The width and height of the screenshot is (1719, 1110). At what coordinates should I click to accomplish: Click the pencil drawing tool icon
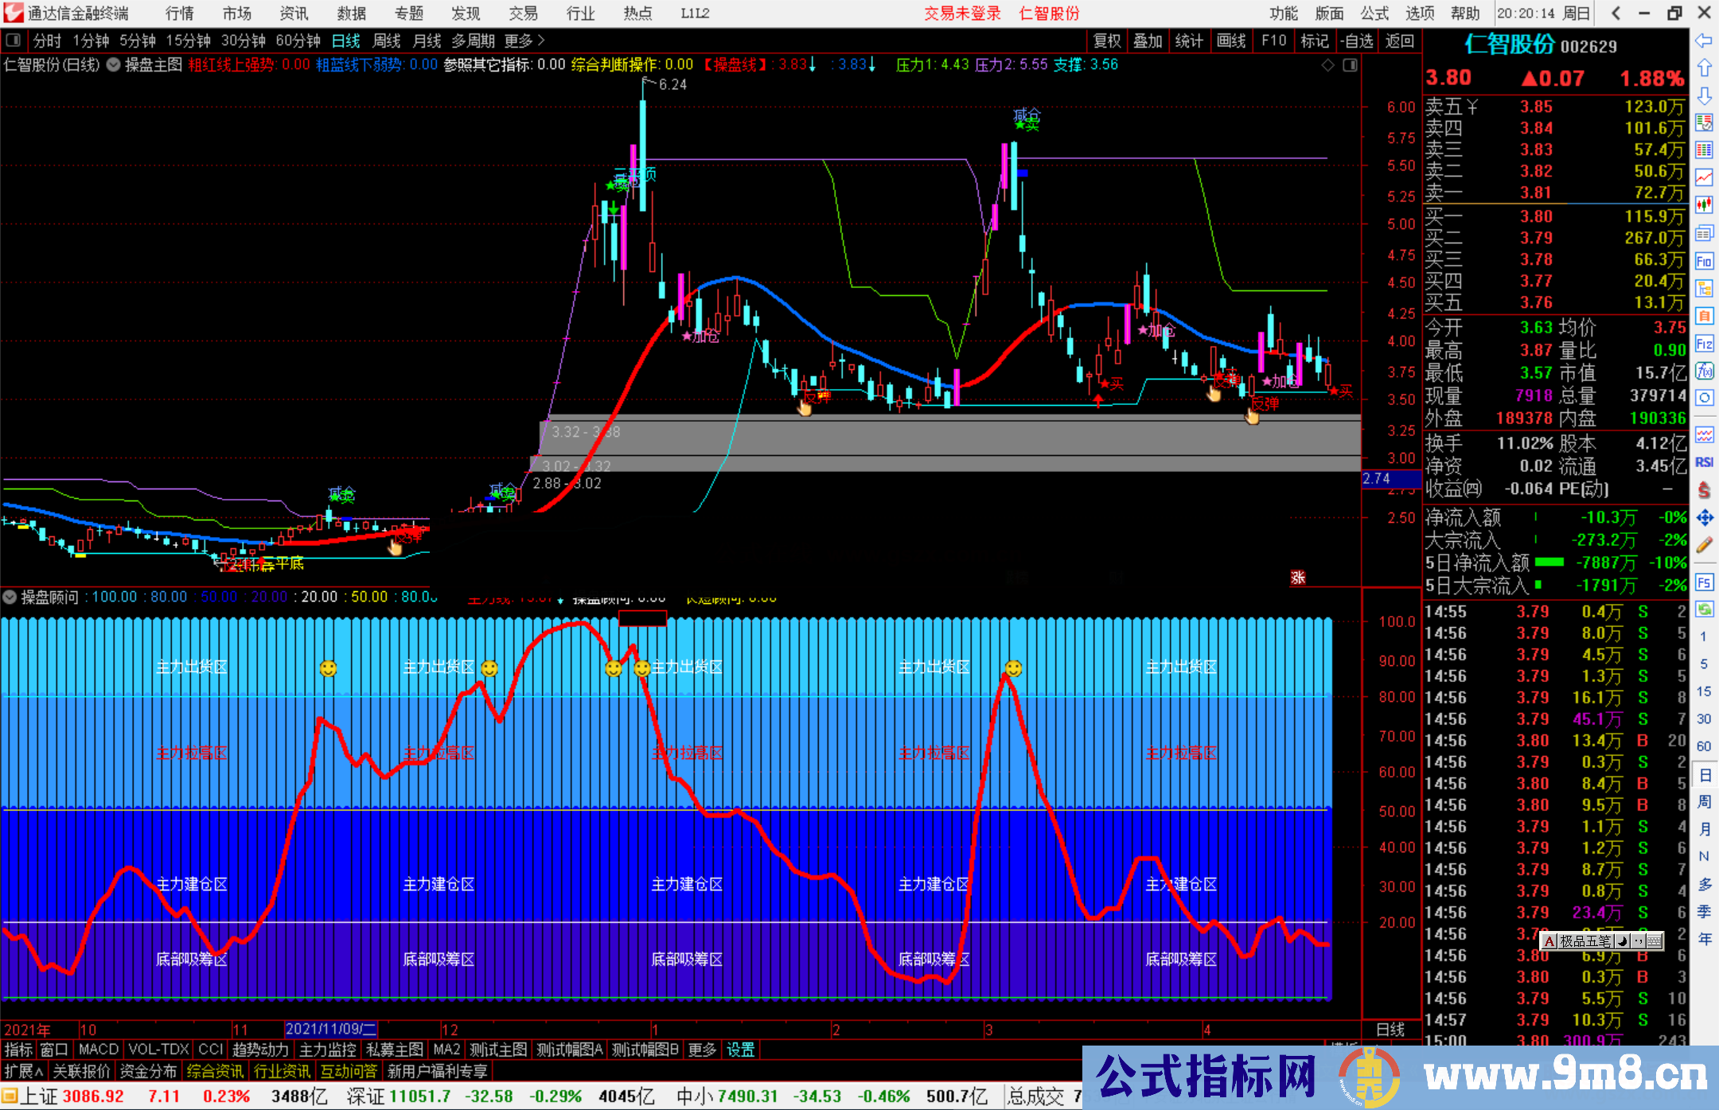pyautogui.click(x=1704, y=545)
